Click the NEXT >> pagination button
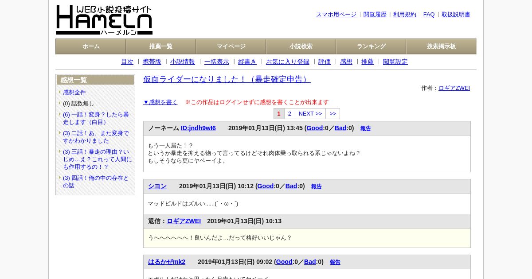The height and width of the screenshot is (279, 532). coord(310,114)
